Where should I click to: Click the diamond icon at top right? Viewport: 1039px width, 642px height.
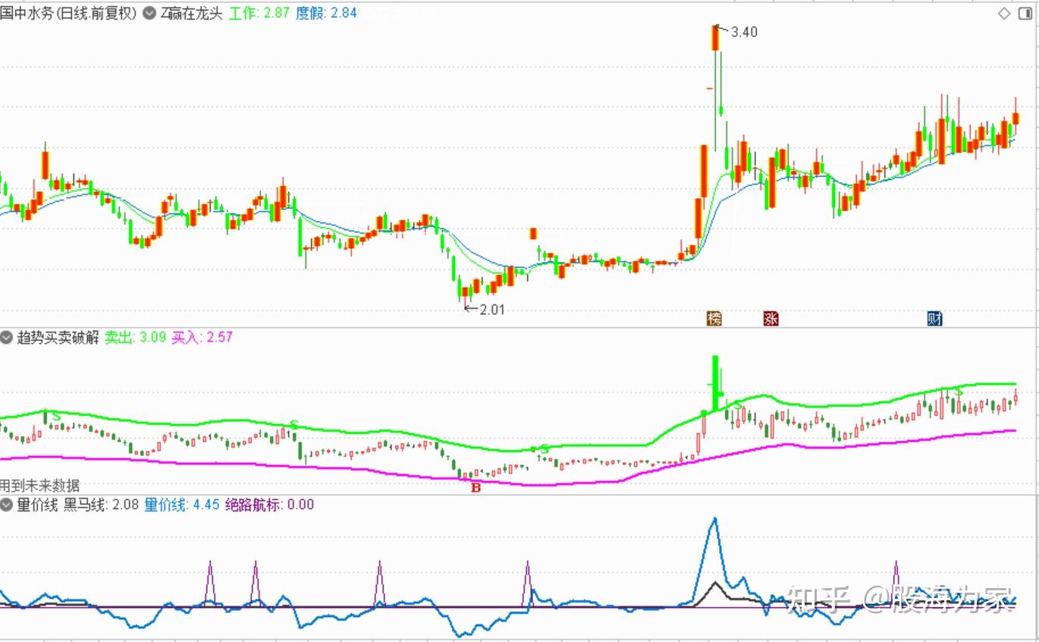1003,13
